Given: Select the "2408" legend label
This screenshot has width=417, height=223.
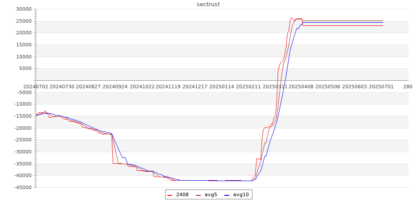Looking at the screenshot, I should [182, 194].
